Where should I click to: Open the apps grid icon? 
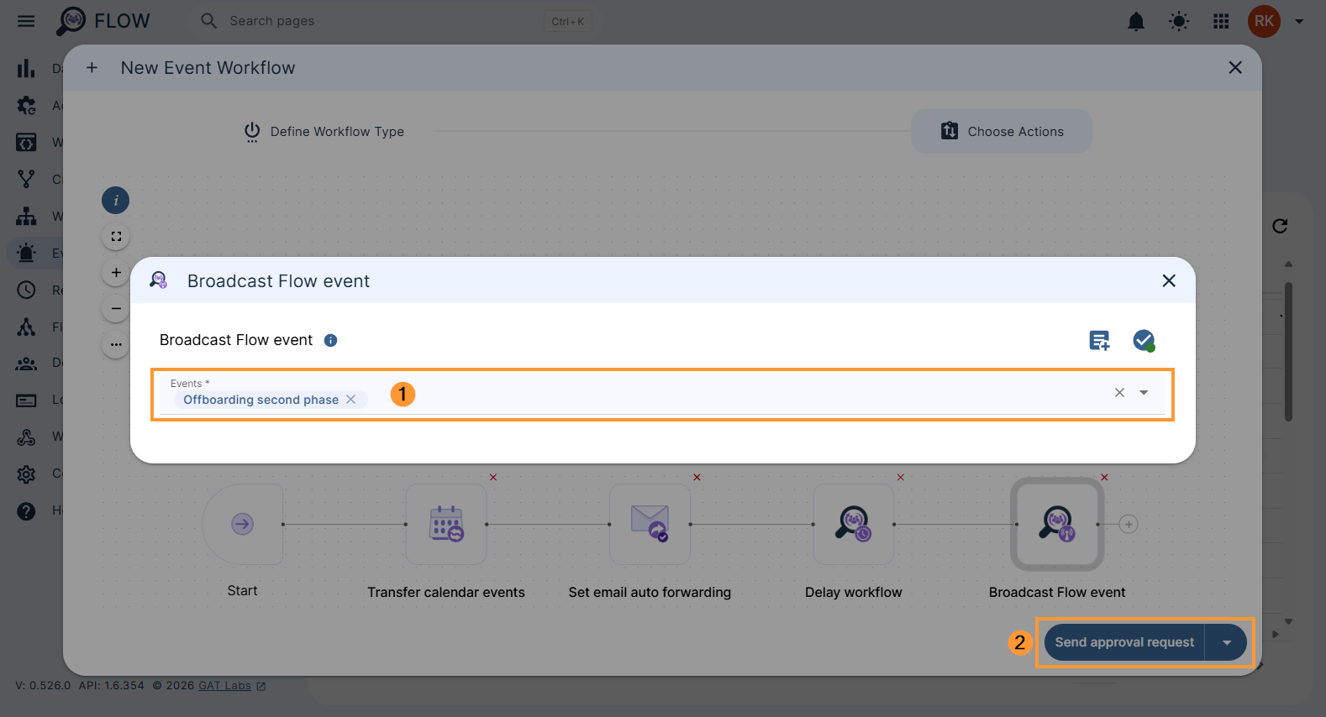[x=1221, y=21]
